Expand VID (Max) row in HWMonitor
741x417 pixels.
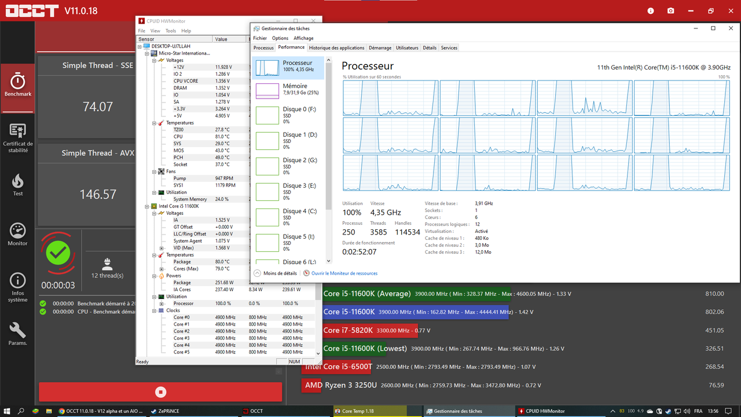pyautogui.click(x=162, y=248)
